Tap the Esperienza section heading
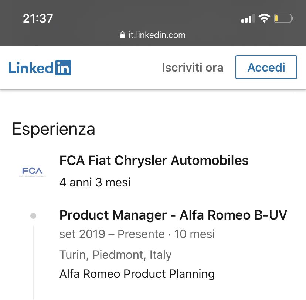This screenshot has width=306, height=300. click(x=54, y=129)
